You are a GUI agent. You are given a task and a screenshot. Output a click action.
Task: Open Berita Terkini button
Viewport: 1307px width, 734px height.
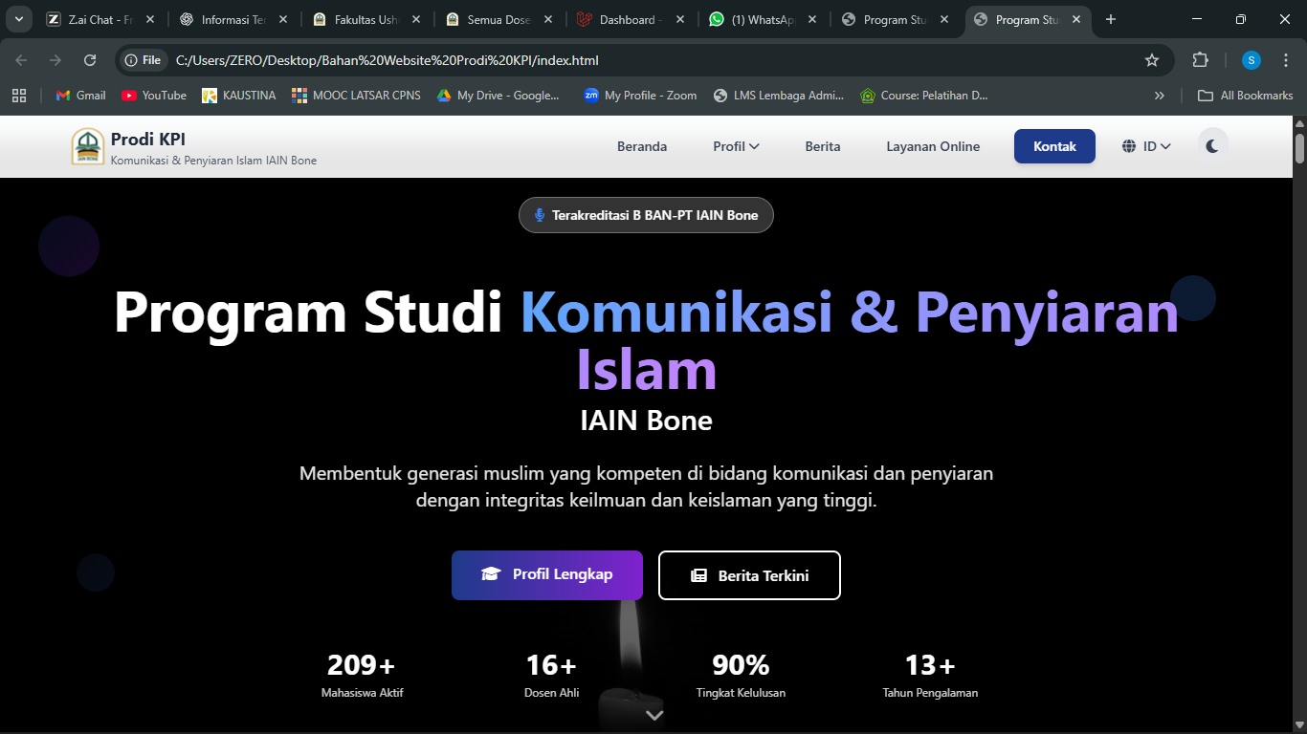pyautogui.click(x=749, y=575)
